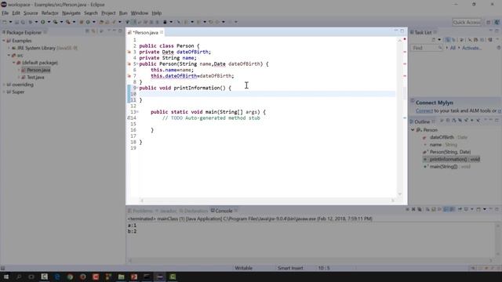
Task: Open the Refactor menu
Action: [50, 13]
